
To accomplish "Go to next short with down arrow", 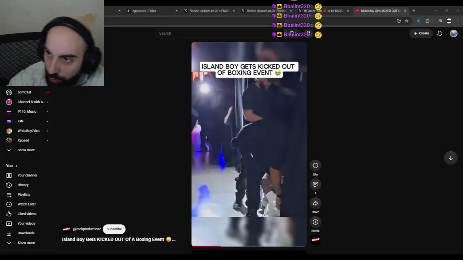I will click(x=451, y=158).
